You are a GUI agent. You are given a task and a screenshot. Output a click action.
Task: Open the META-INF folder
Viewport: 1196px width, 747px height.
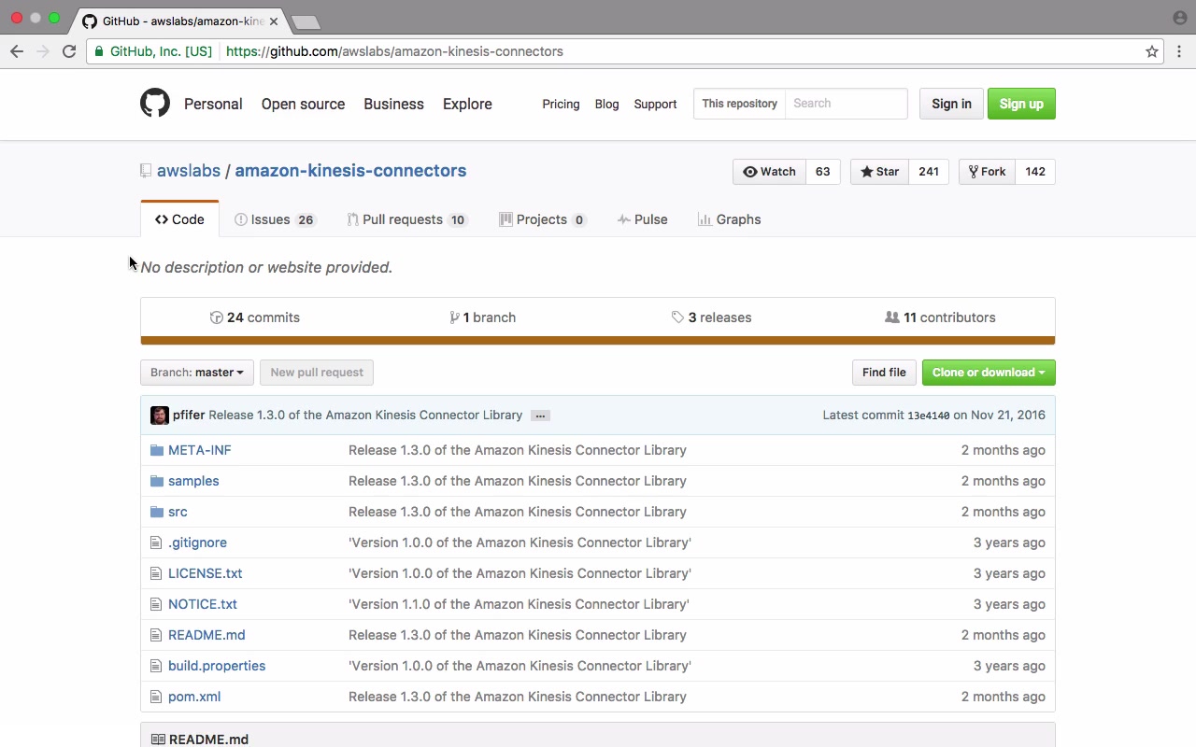[x=199, y=450]
